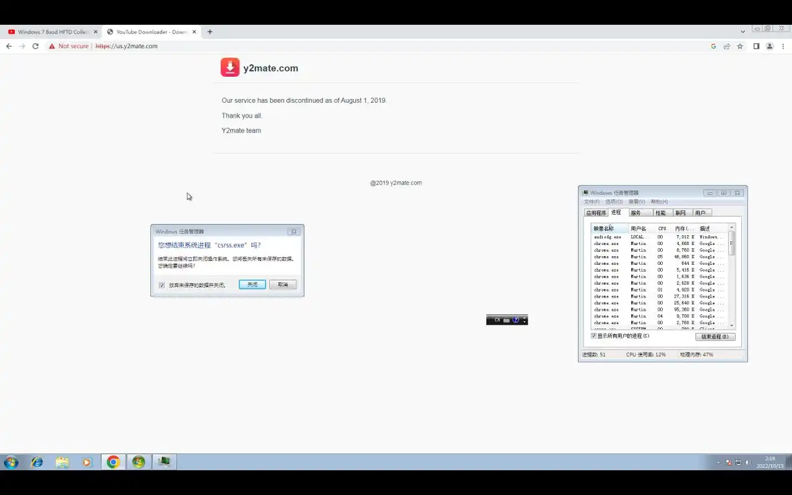Click the network tray icon
The image size is (792, 495).
coord(738,462)
